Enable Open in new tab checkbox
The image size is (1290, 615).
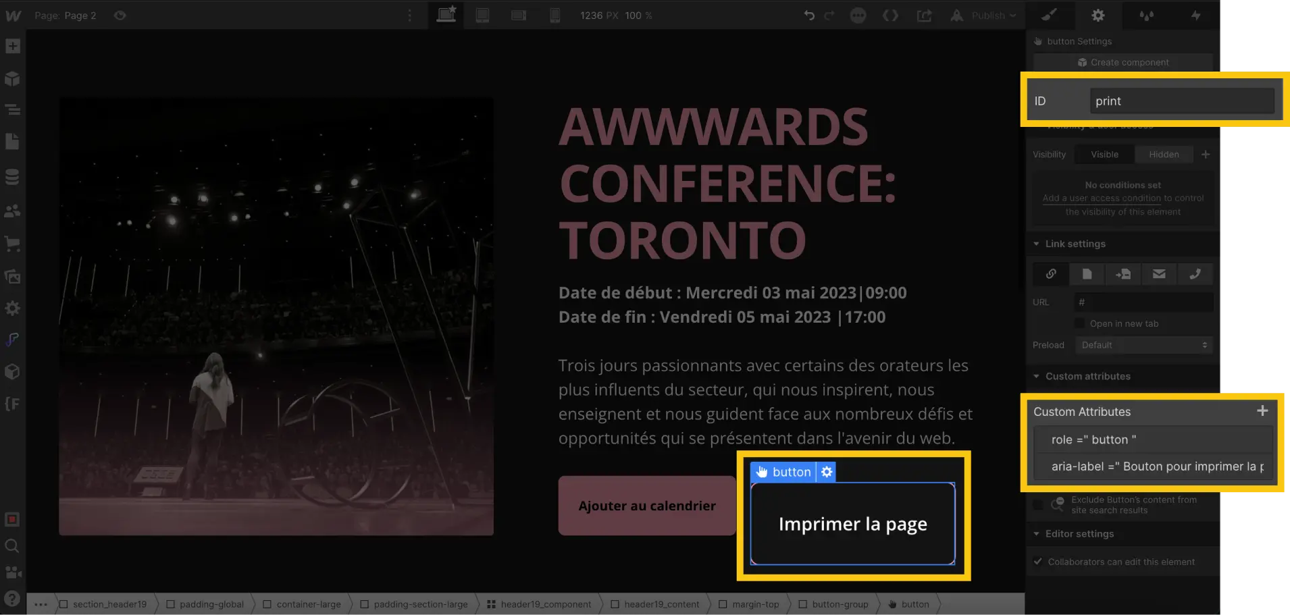coord(1079,323)
